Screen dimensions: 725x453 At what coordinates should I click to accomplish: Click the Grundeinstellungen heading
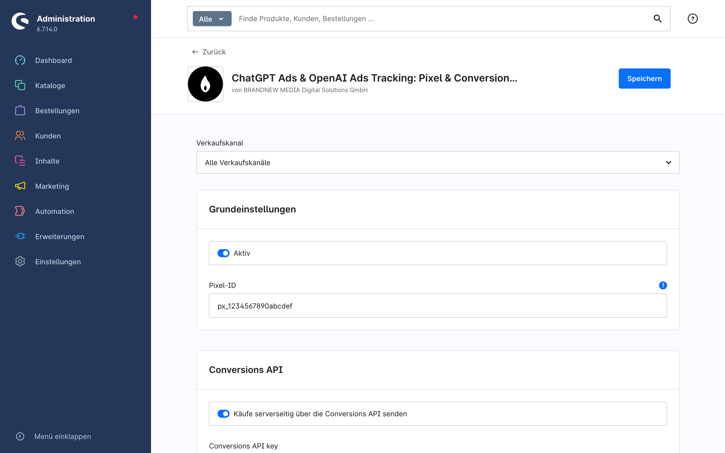[252, 209]
